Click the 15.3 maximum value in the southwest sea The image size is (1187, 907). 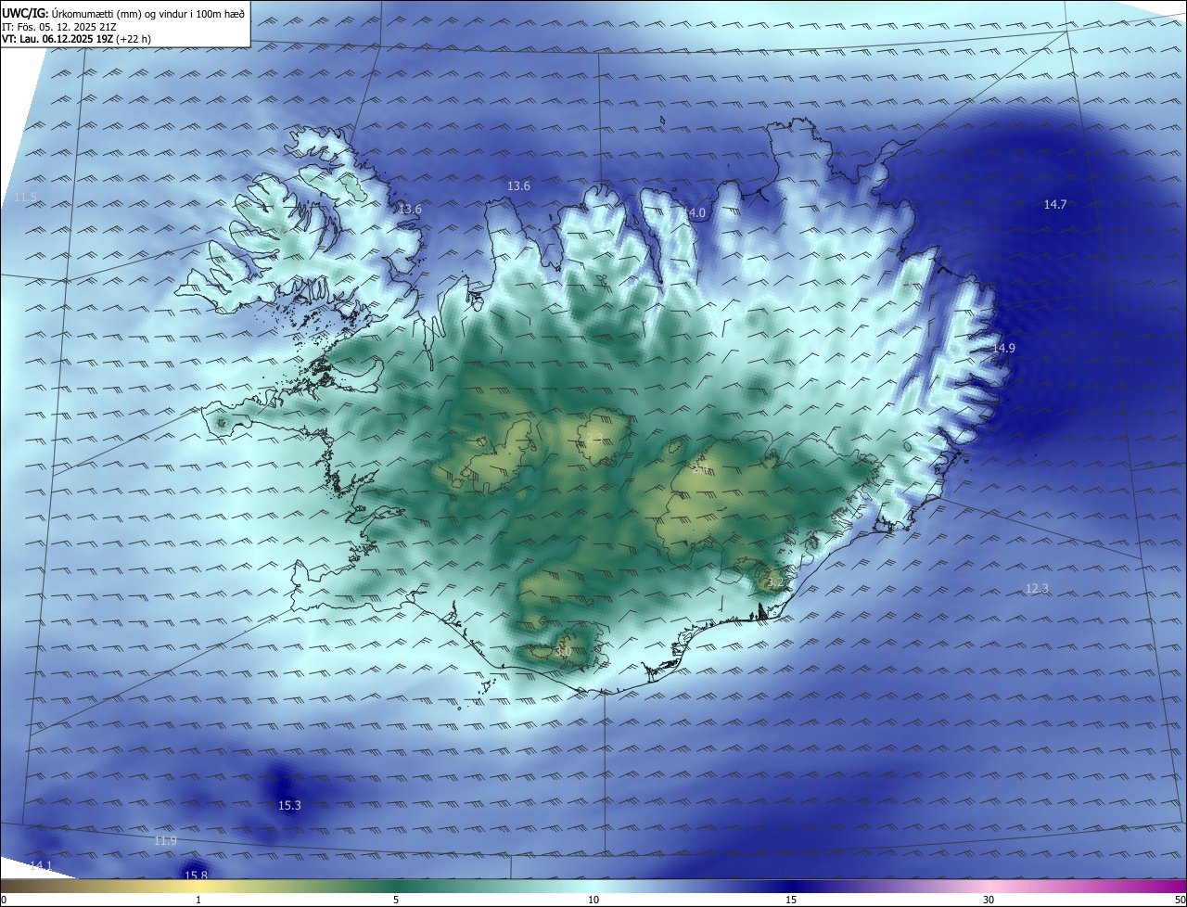pyautogui.click(x=289, y=805)
